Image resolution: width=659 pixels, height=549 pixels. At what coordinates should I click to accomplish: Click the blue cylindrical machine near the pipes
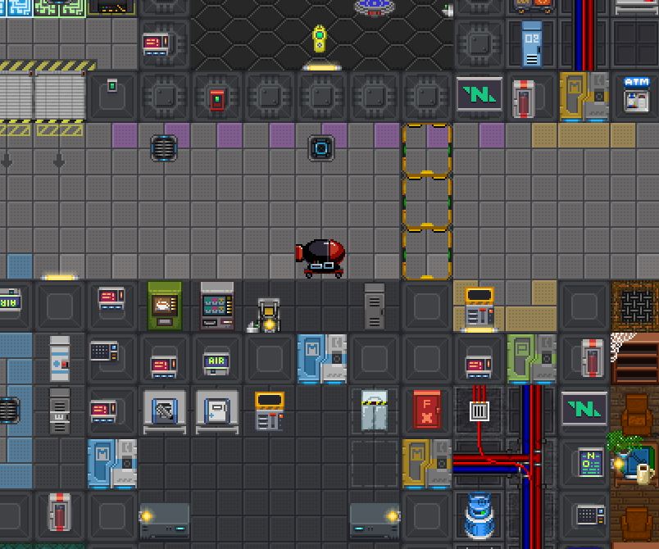click(479, 515)
